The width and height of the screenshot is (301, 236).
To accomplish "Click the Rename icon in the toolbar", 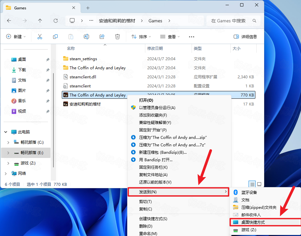I will click(x=86, y=37).
